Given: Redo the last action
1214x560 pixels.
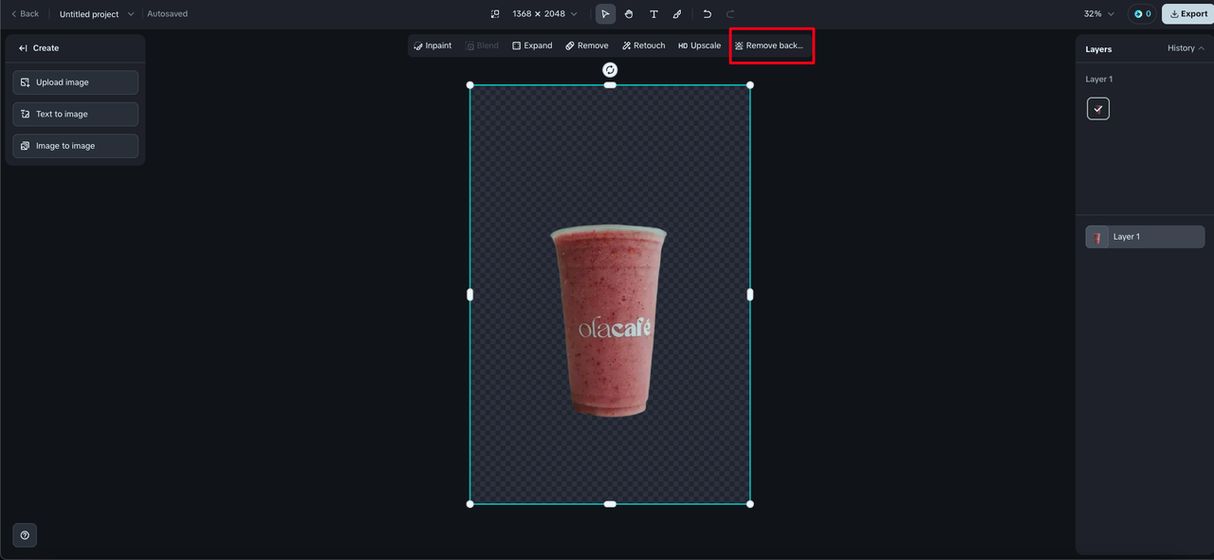Looking at the screenshot, I should point(730,14).
